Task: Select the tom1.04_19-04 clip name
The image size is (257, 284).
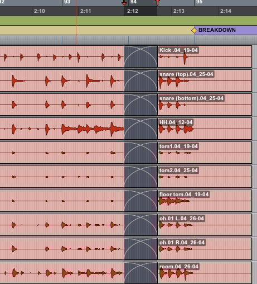Action: [178, 146]
